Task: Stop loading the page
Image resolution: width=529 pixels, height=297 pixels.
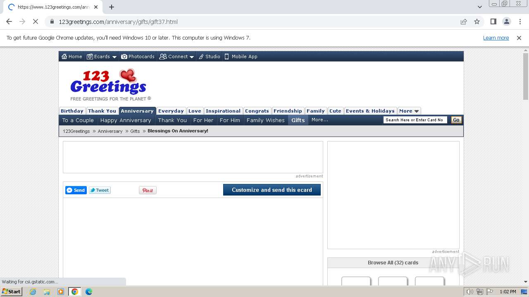Action: point(36,21)
